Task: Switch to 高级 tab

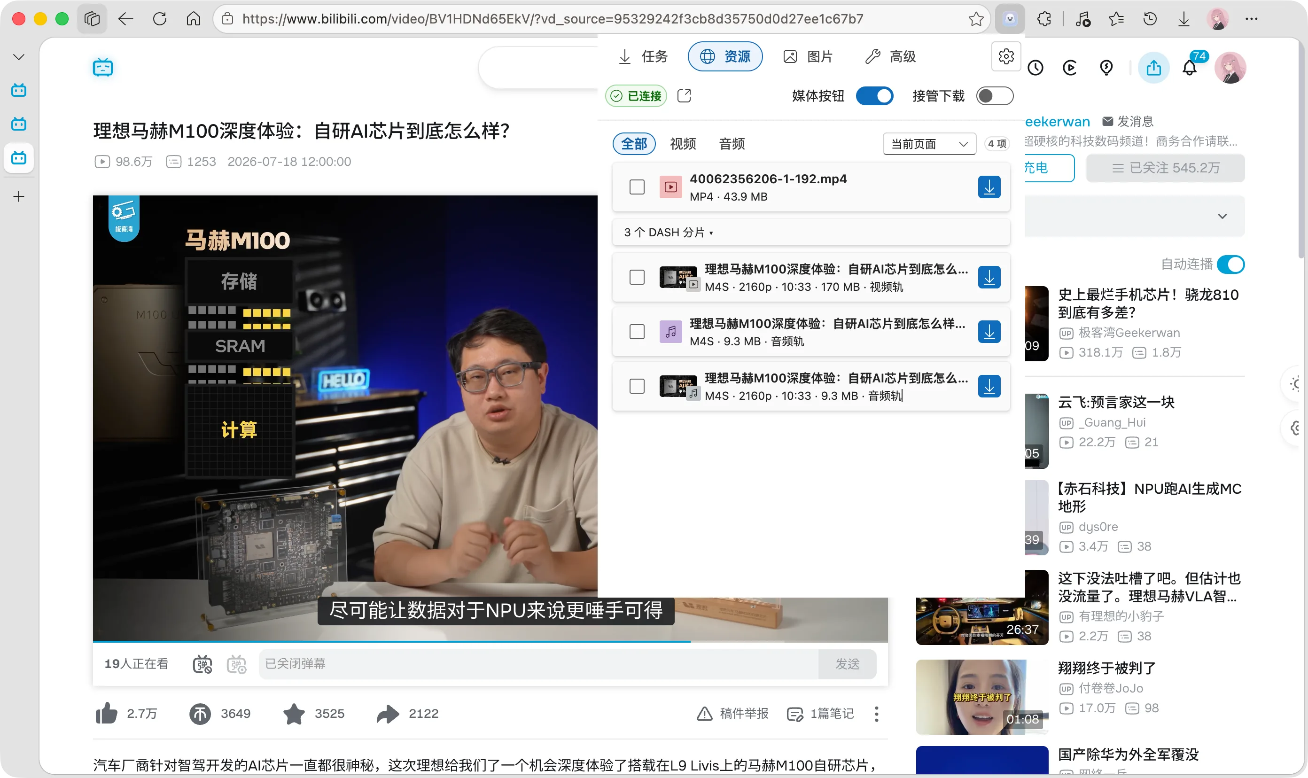Action: (891, 56)
